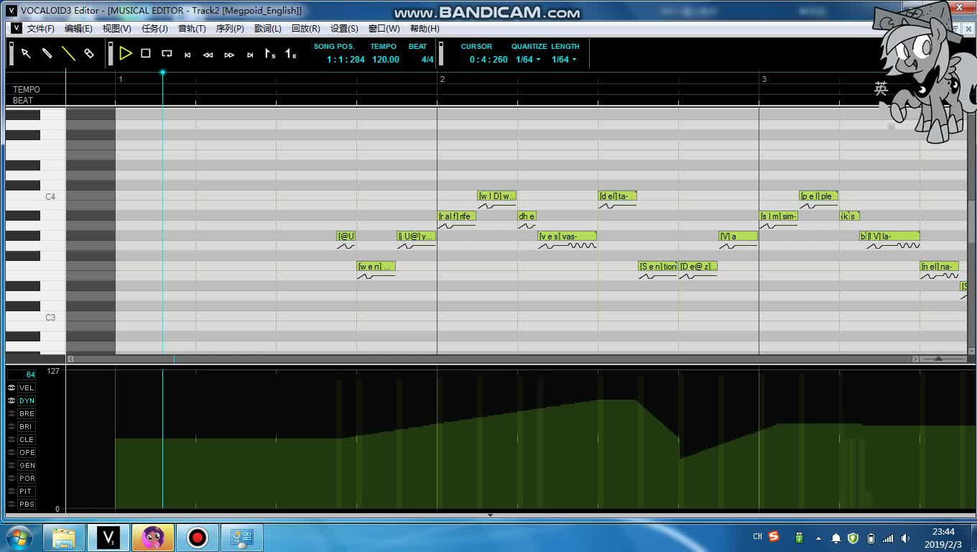Fast forward the song position
Image resolution: width=977 pixels, height=552 pixels.
(x=229, y=55)
